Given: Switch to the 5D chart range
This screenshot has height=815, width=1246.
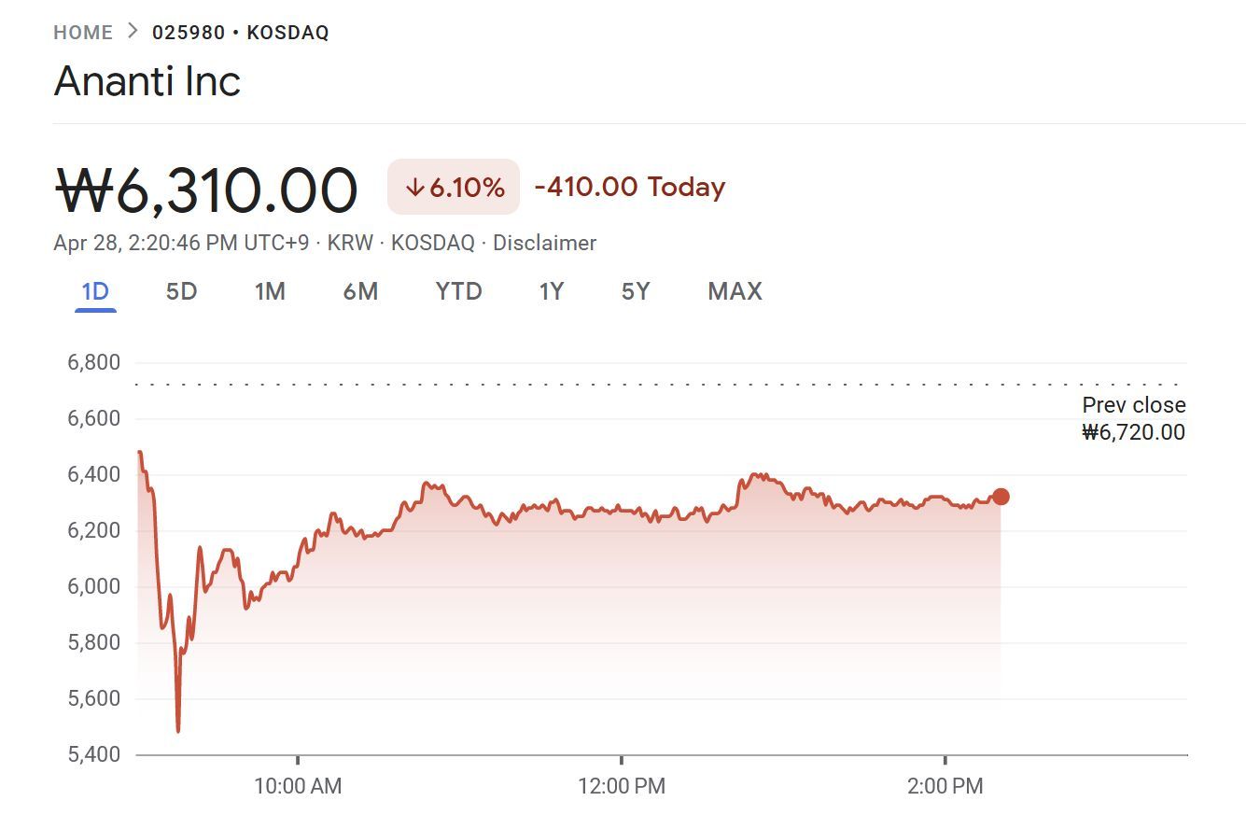Looking at the screenshot, I should click(181, 292).
